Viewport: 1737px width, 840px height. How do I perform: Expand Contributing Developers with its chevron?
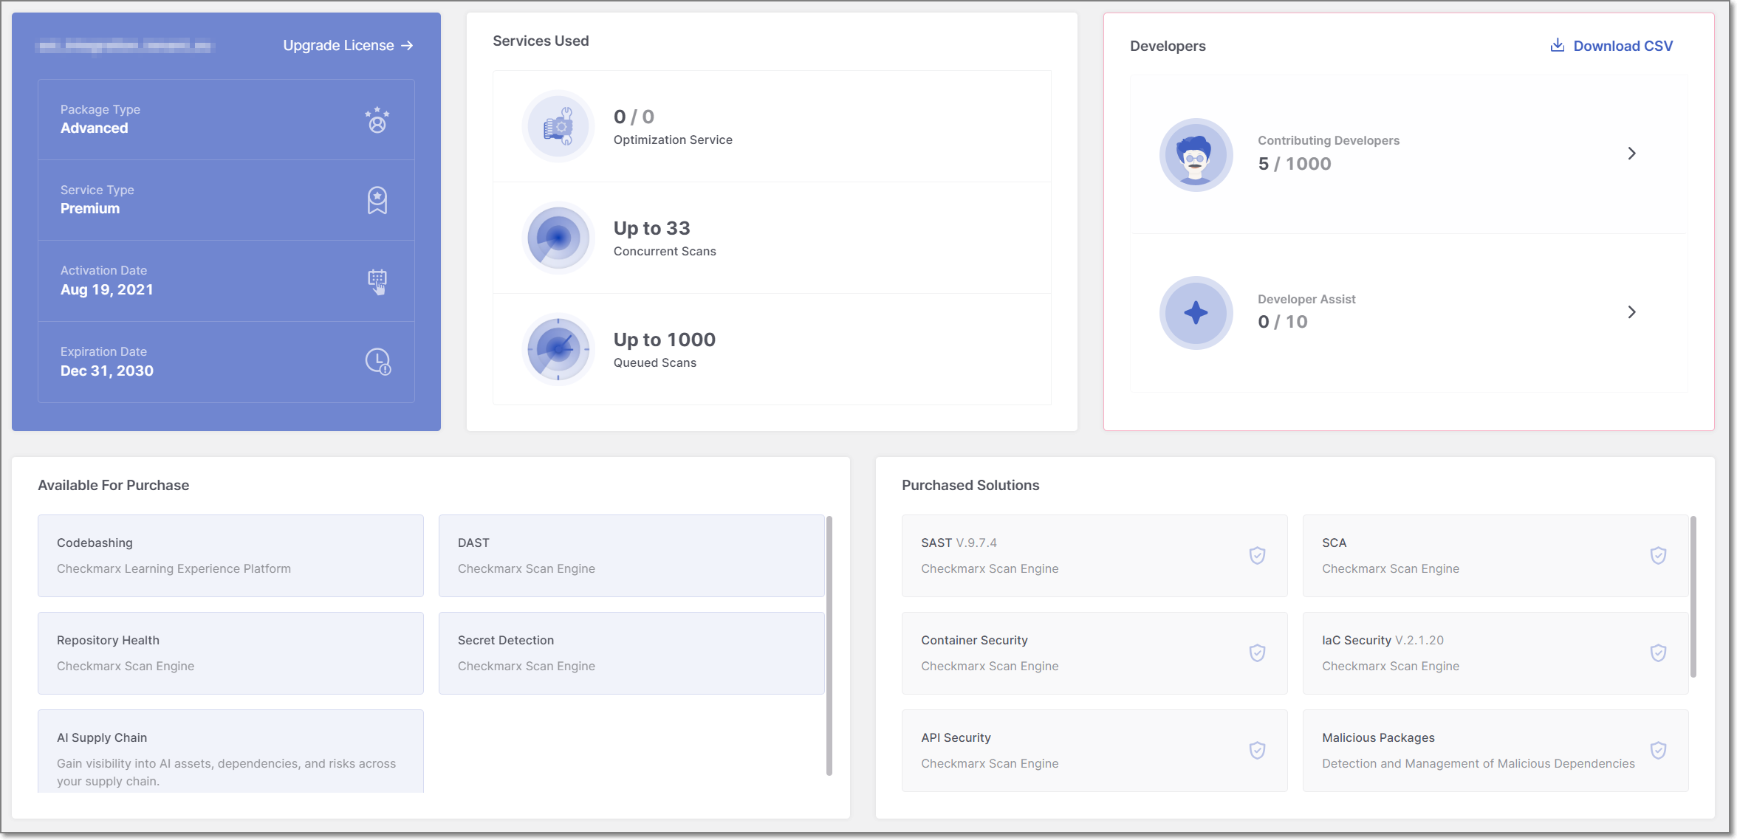tap(1632, 154)
